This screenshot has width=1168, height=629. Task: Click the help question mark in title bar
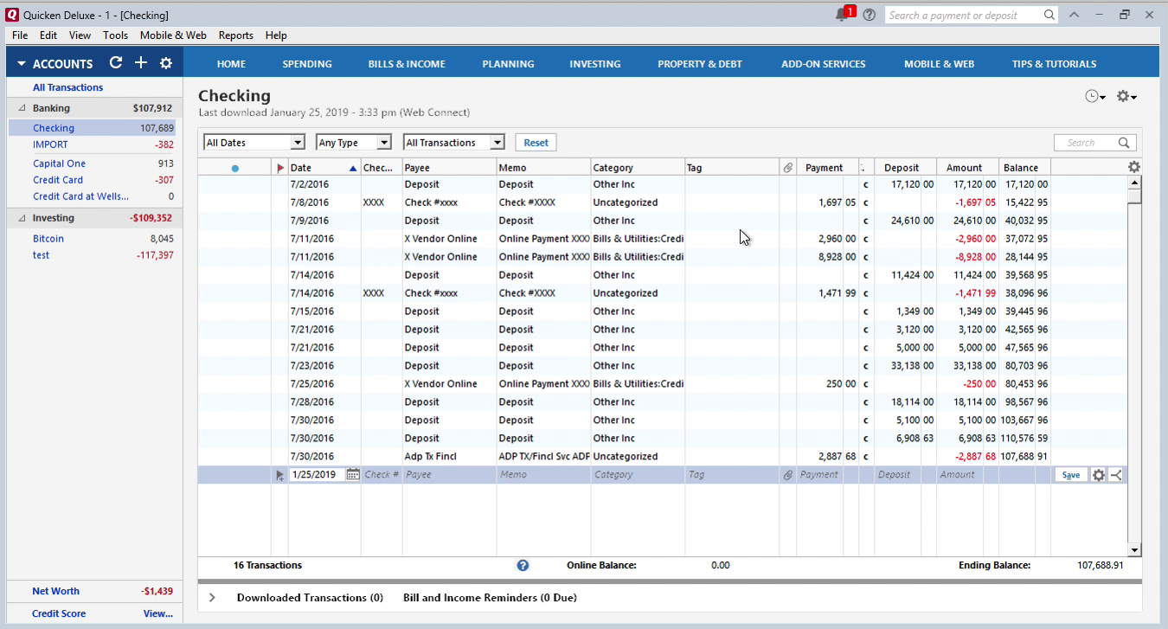tap(870, 15)
